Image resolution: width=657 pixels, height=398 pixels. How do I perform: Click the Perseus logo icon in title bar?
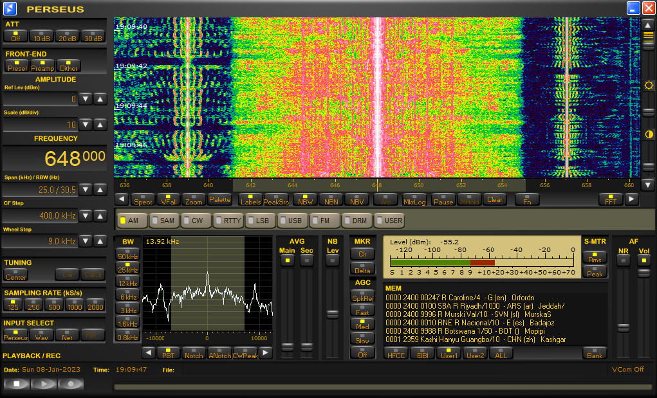10,8
